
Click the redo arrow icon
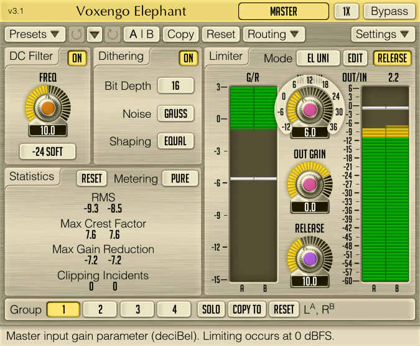pyautogui.click(x=113, y=34)
